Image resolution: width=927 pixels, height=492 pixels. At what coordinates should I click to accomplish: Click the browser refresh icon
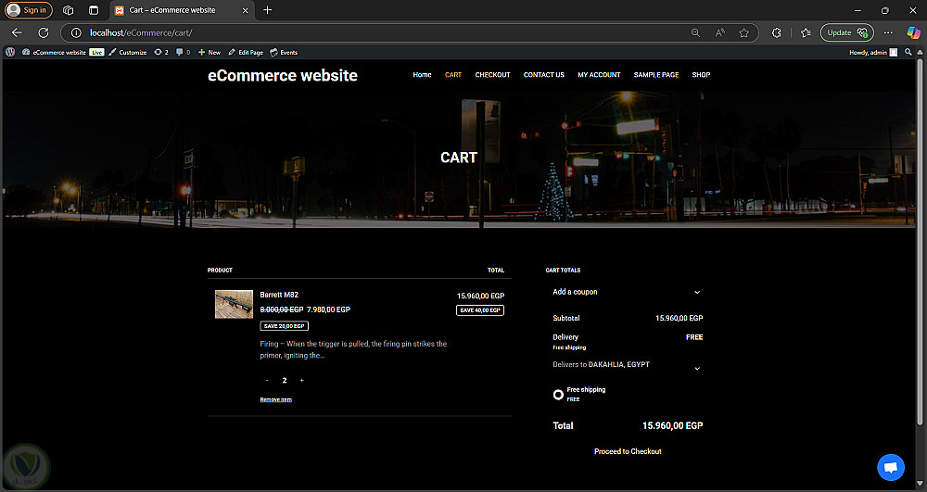(43, 32)
